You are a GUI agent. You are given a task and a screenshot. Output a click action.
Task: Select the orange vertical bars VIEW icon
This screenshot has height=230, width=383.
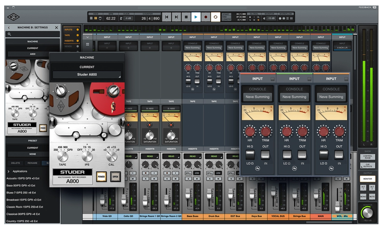tap(95, 18)
